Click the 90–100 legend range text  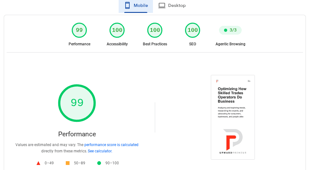click(x=112, y=163)
